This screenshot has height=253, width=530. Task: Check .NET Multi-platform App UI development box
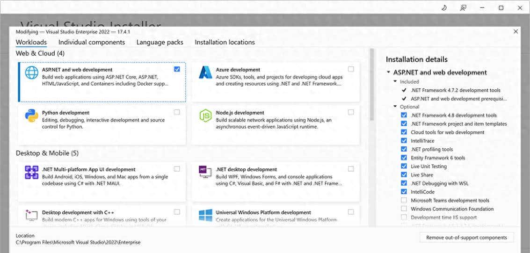click(x=177, y=169)
